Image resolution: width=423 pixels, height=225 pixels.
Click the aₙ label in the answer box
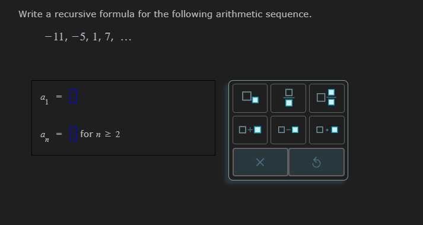pyautogui.click(x=44, y=135)
